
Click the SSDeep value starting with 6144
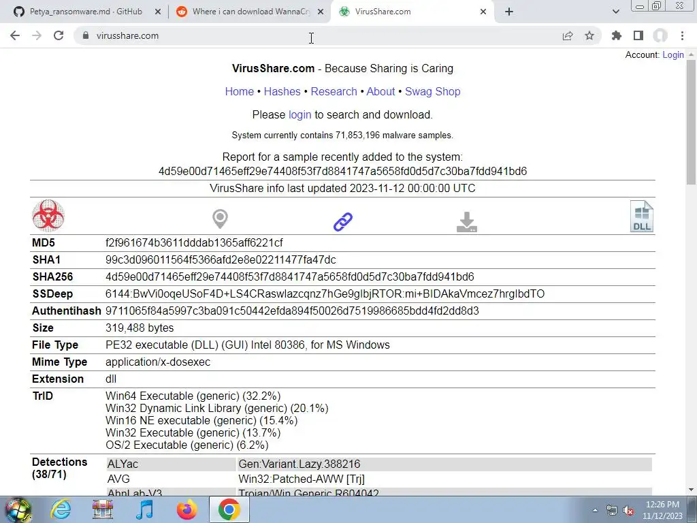325,294
